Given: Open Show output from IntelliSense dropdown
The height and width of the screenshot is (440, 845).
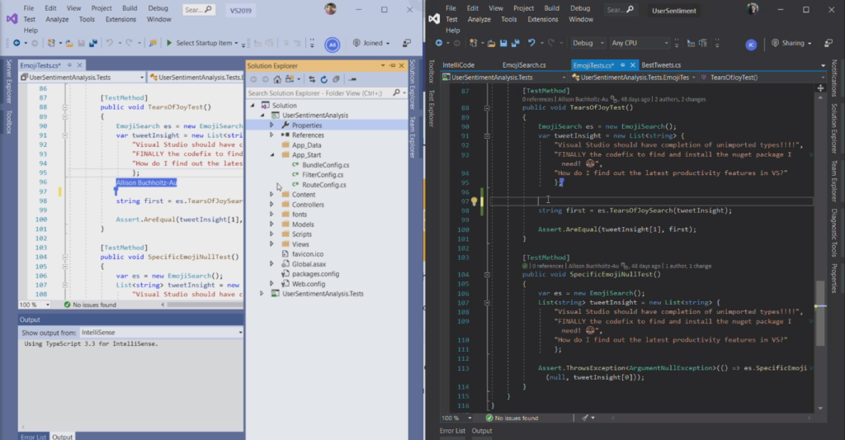Looking at the screenshot, I should click(161, 333).
